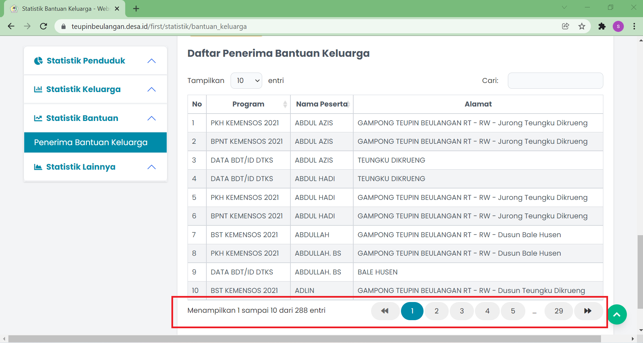Screen dimensions: 643x343
Task: Click the address bar URL
Action: 159,26
